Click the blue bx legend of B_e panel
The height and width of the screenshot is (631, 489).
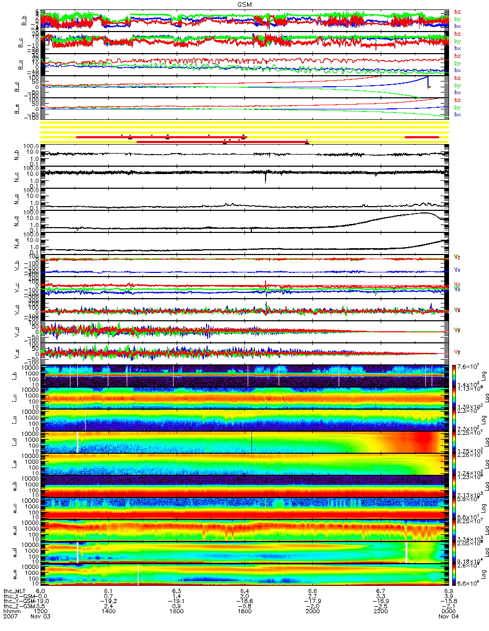tap(457, 114)
